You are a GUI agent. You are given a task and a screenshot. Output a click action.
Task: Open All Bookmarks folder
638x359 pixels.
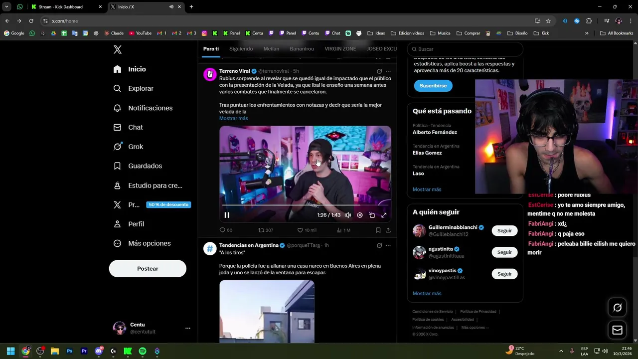point(617,33)
